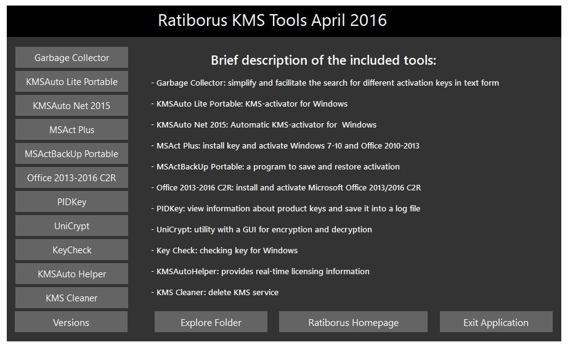
Task: Click the 'Brief description of the included tools' heading
Action: [323, 60]
